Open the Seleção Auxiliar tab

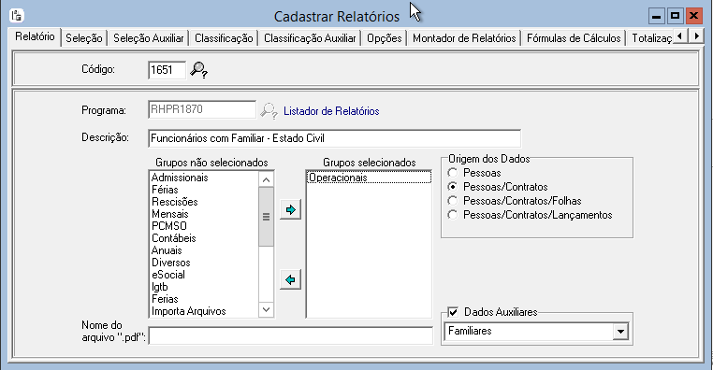(148, 38)
